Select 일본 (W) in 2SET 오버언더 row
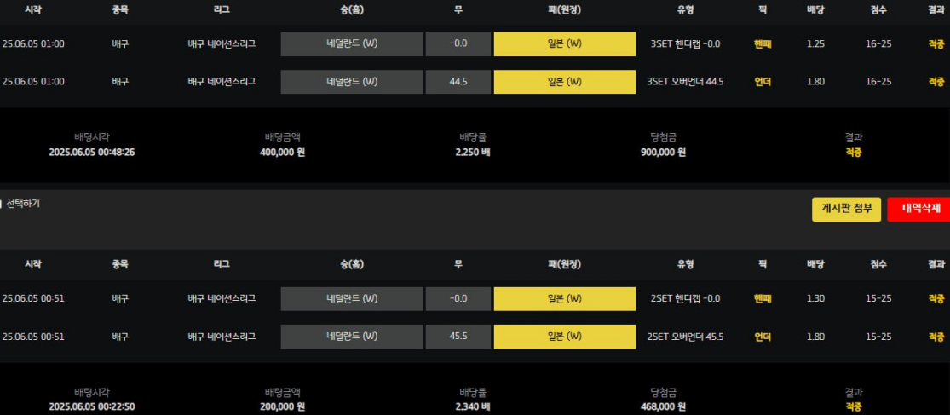 coord(565,337)
